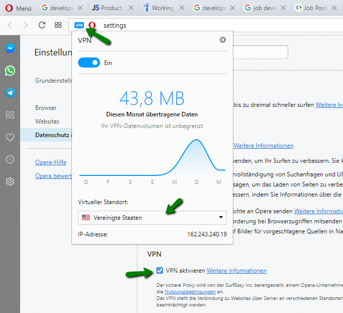Click 'Diesen Monat übertragene Daten' label
343x313 pixels.
(x=152, y=114)
